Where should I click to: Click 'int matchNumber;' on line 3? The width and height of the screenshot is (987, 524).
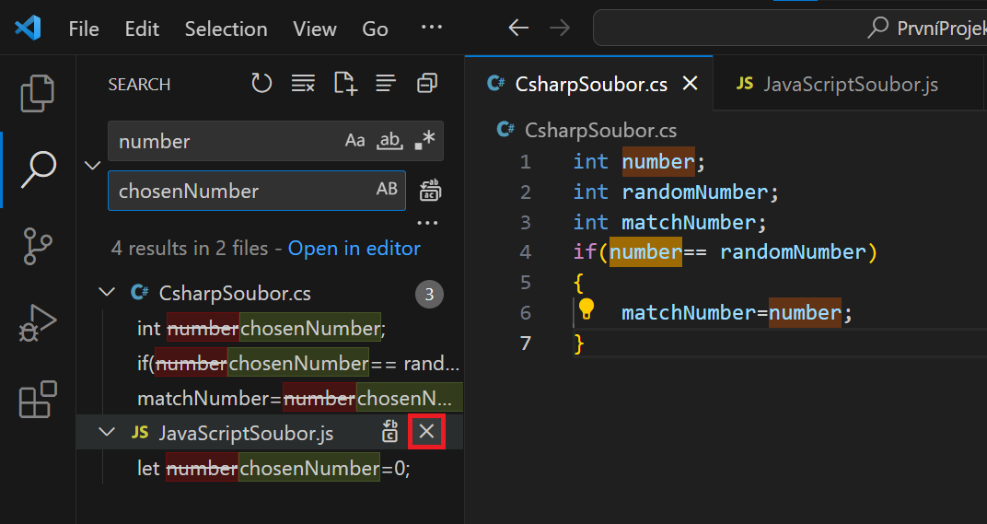tap(669, 222)
